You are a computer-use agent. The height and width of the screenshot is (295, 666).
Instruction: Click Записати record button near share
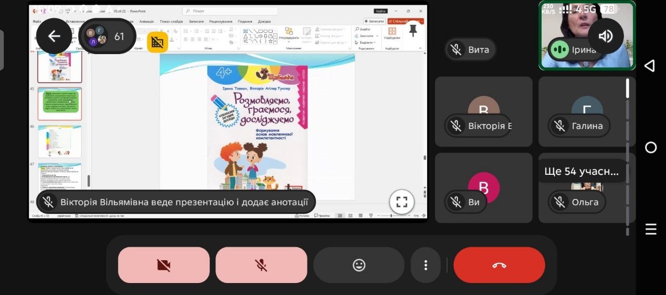(374, 21)
